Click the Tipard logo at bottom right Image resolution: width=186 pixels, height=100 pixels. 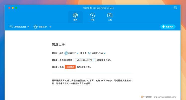point(146,97)
